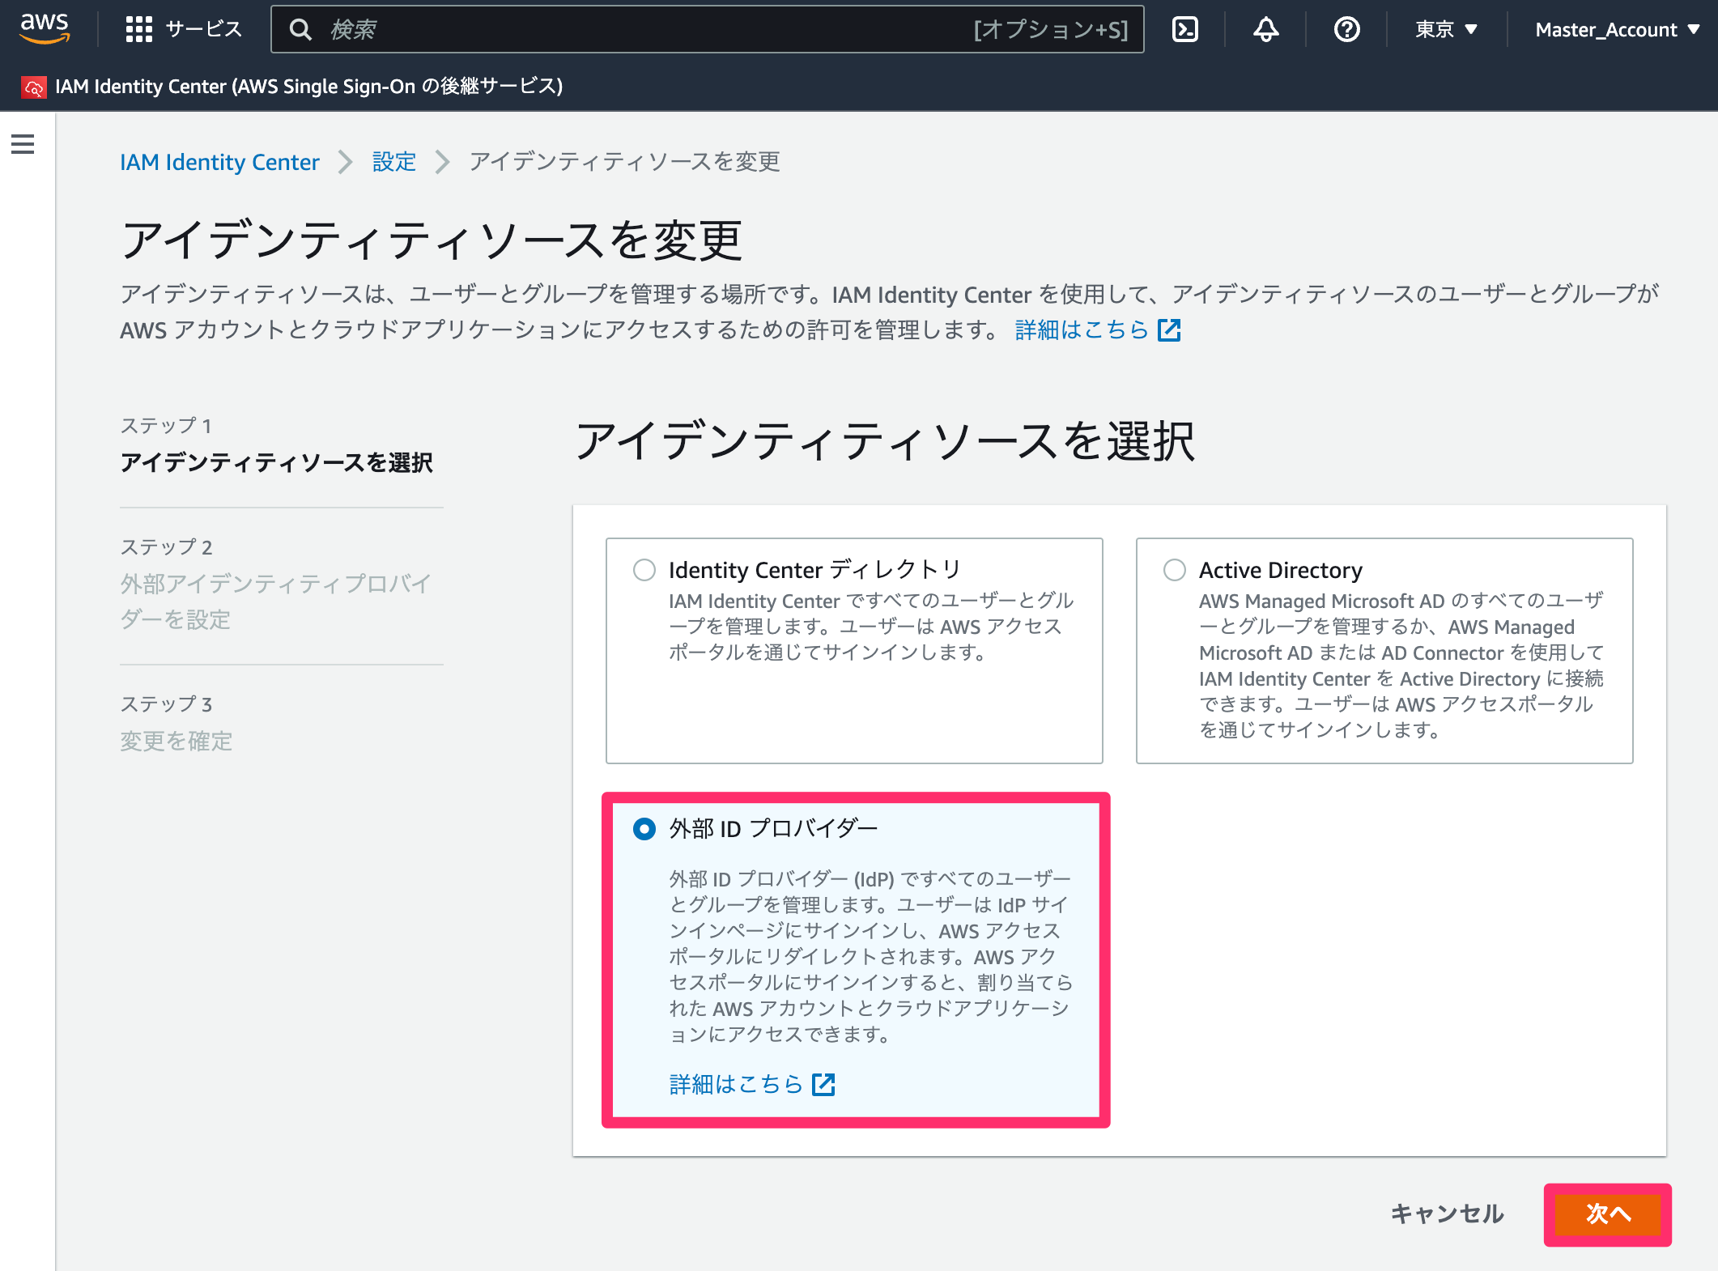
Task: Click breadcrumb text アイデンティティソースを変更
Action: pyautogui.click(x=625, y=162)
